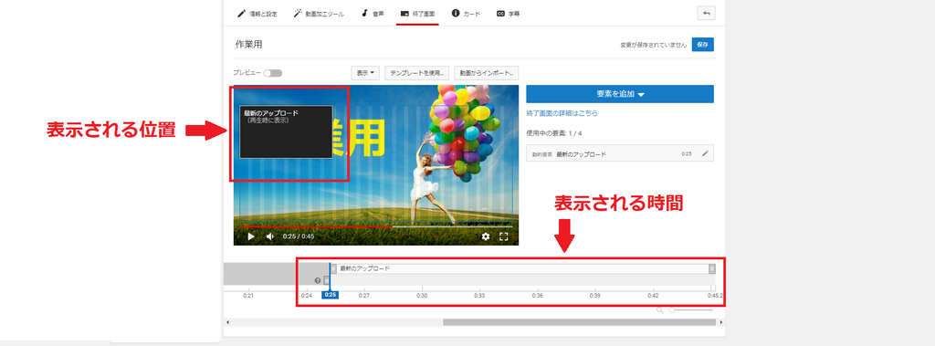Image resolution: width=935 pixels, height=346 pixels.
Task: Click the end handle of the timeline element
Action: [712, 268]
